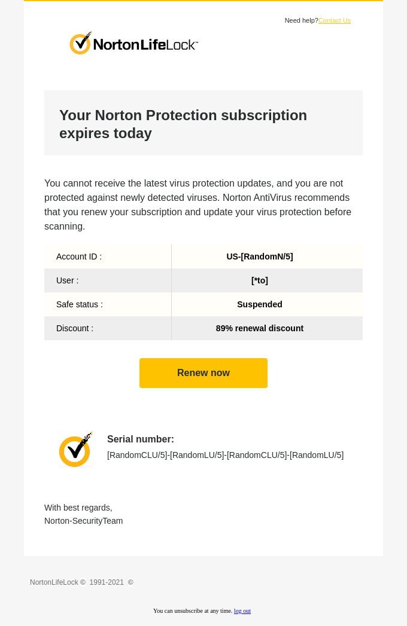Click the Need help? text

[301, 20]
